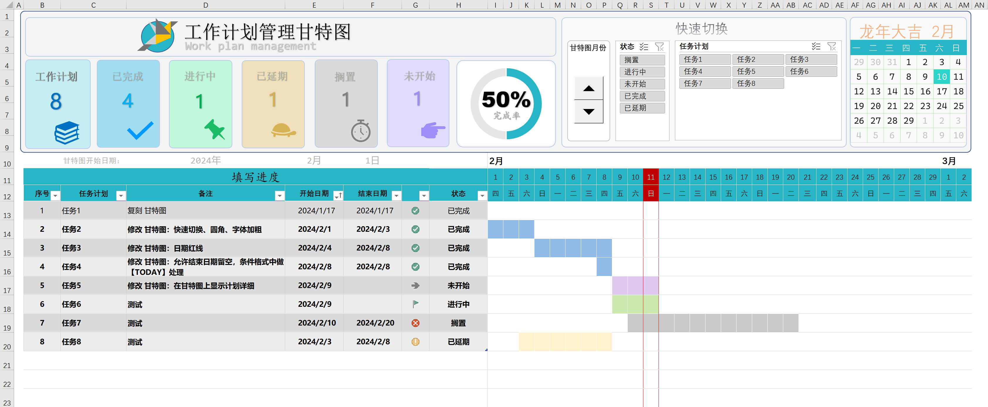Viewport: 988px width, 407px height.
Task: Click 任务5 empty 结束日期 cell
Action: click(373, 285)
